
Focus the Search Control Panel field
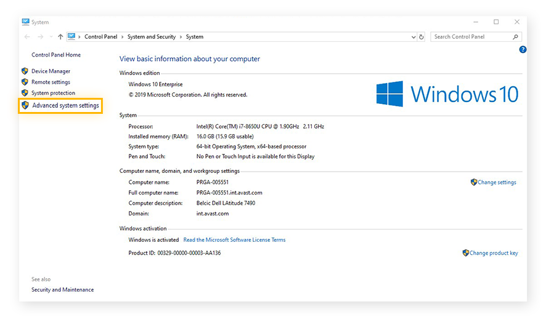click(x=471, y=37)
